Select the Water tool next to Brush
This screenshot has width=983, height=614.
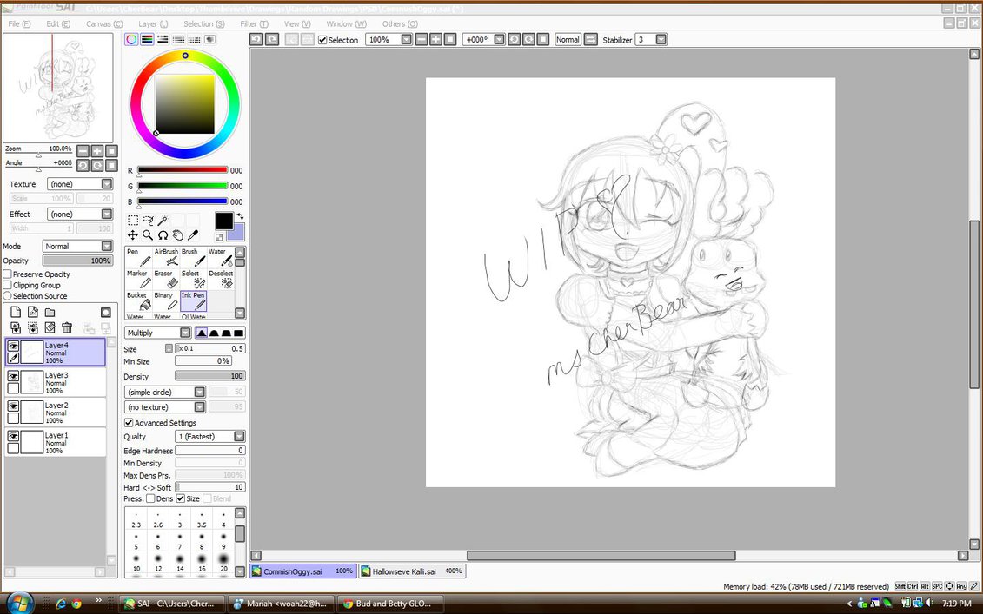point(220,257)
